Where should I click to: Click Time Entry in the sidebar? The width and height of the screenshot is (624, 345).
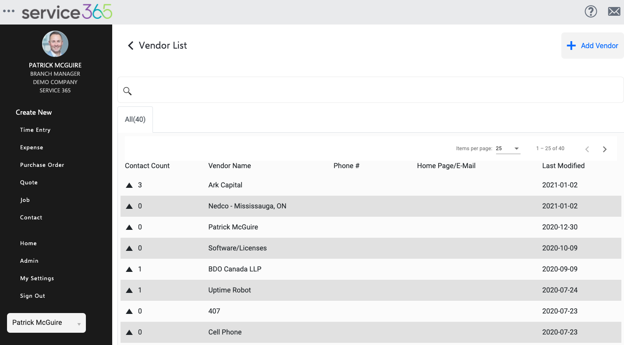pyautogui.click(x=35, y=130)
